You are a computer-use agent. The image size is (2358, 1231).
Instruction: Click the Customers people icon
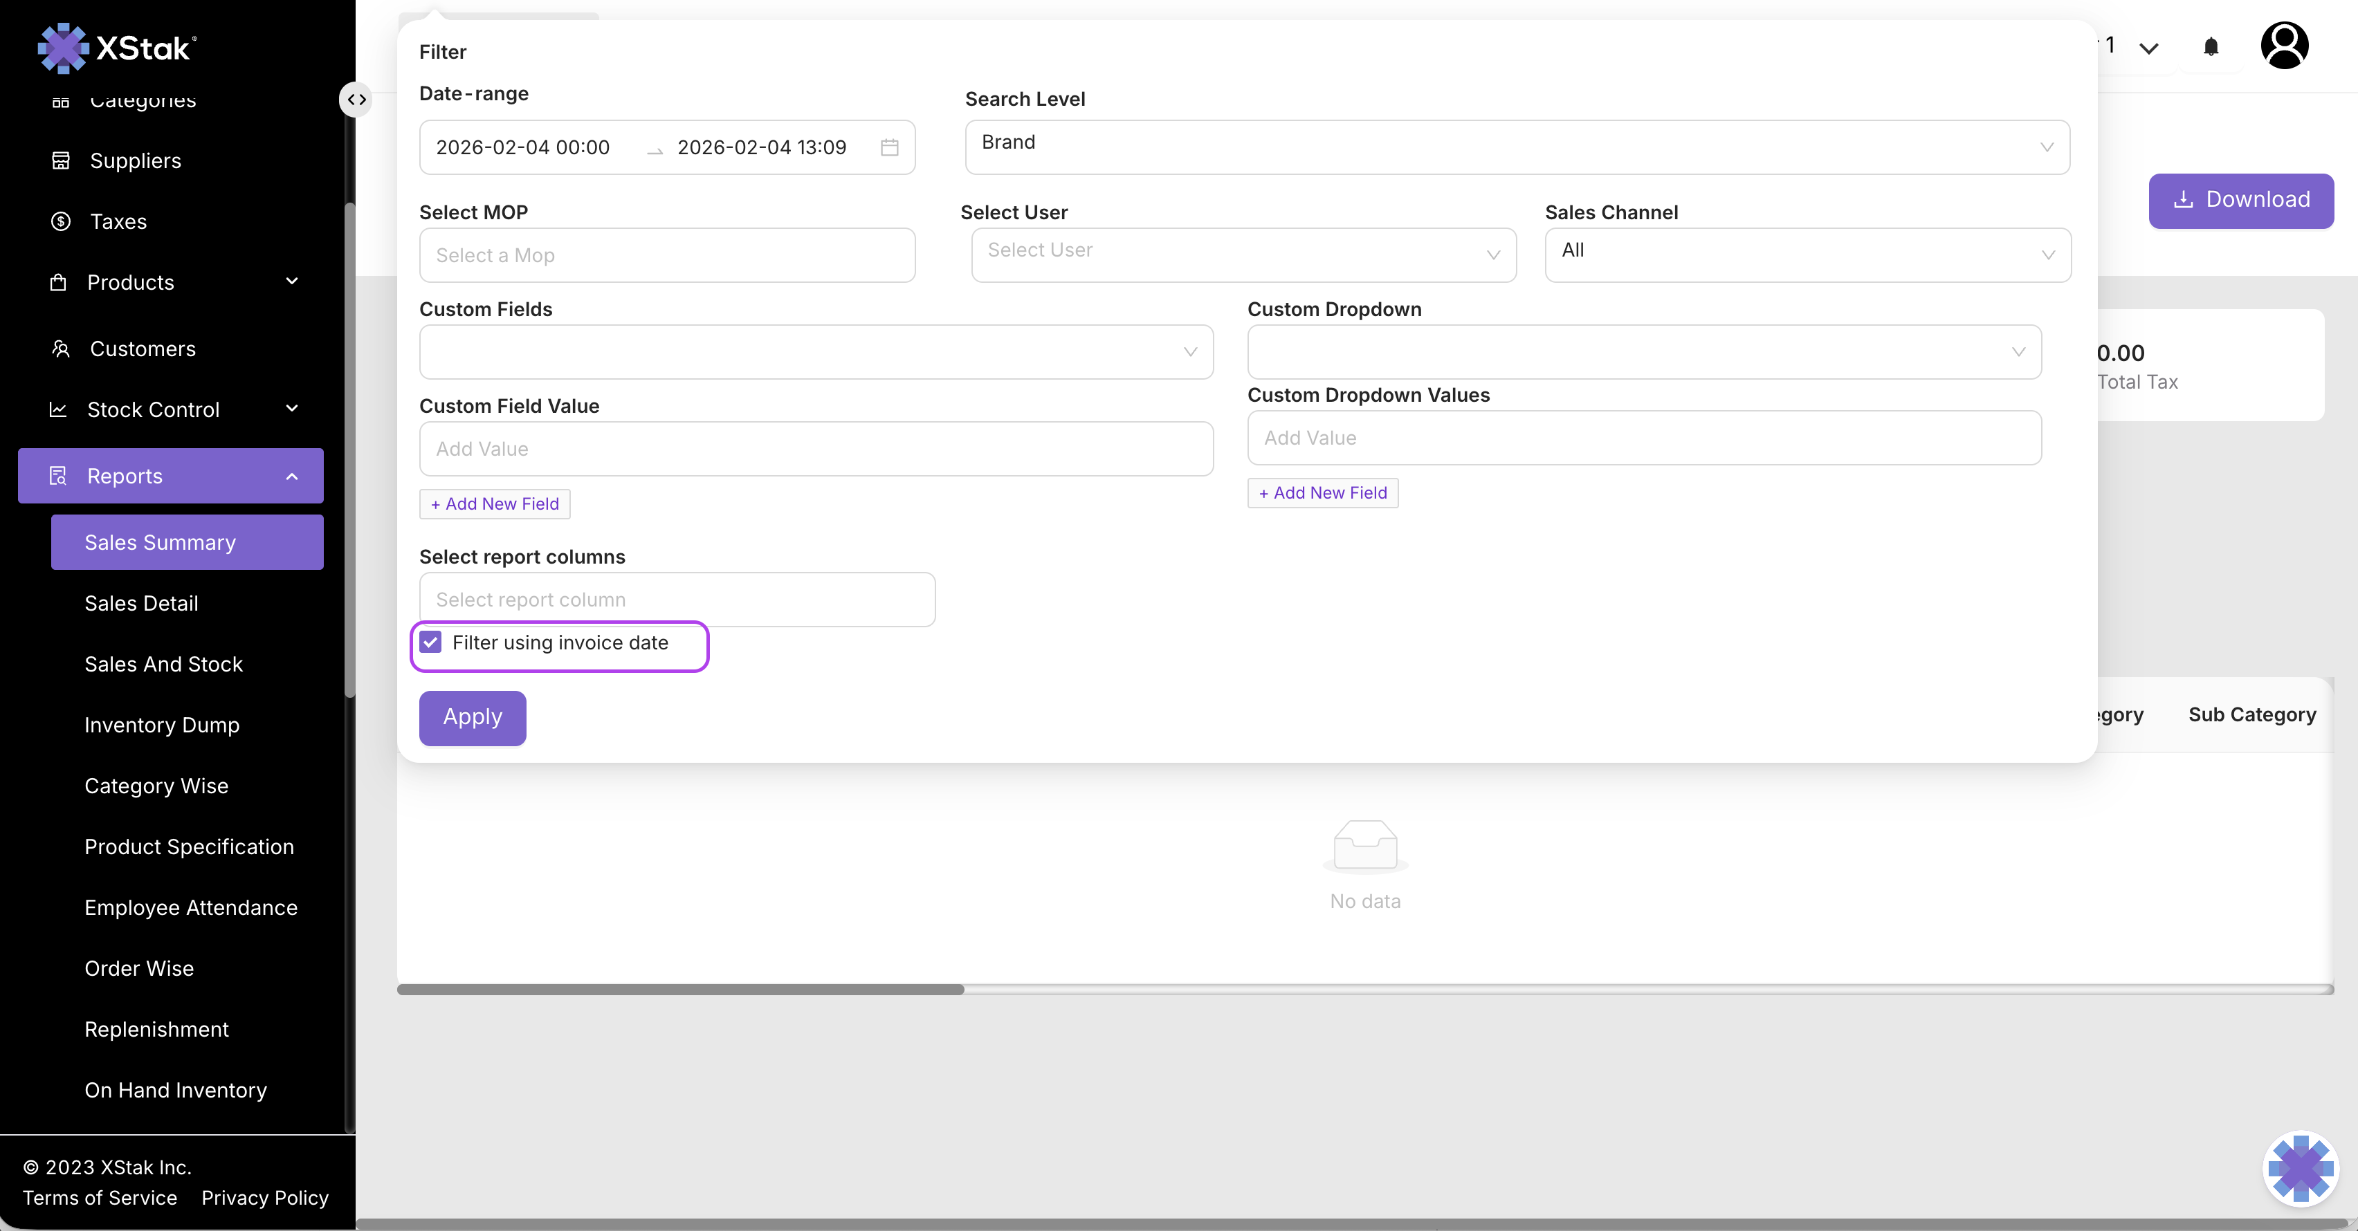point(60,349)
